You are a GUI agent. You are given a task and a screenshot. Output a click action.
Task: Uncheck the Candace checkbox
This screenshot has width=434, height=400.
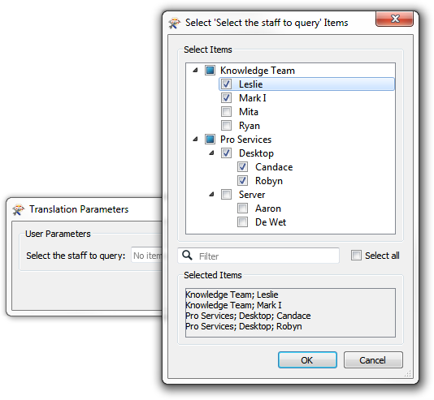[242, 167]
